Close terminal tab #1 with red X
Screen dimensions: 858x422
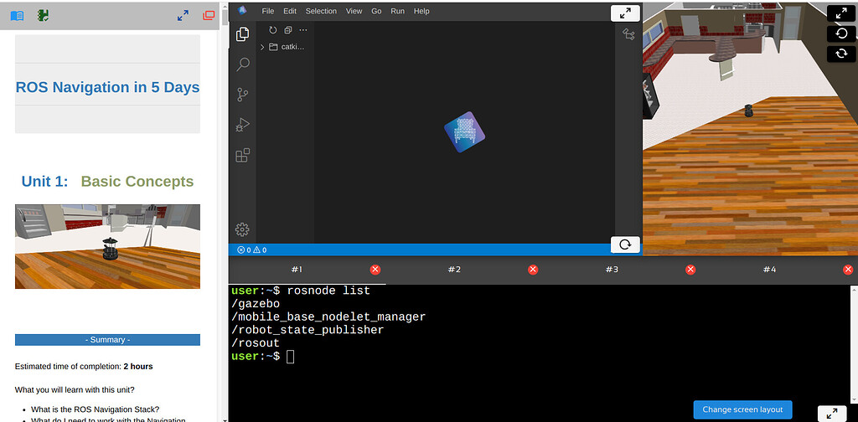pyautogui.click(x=375, y=270)
